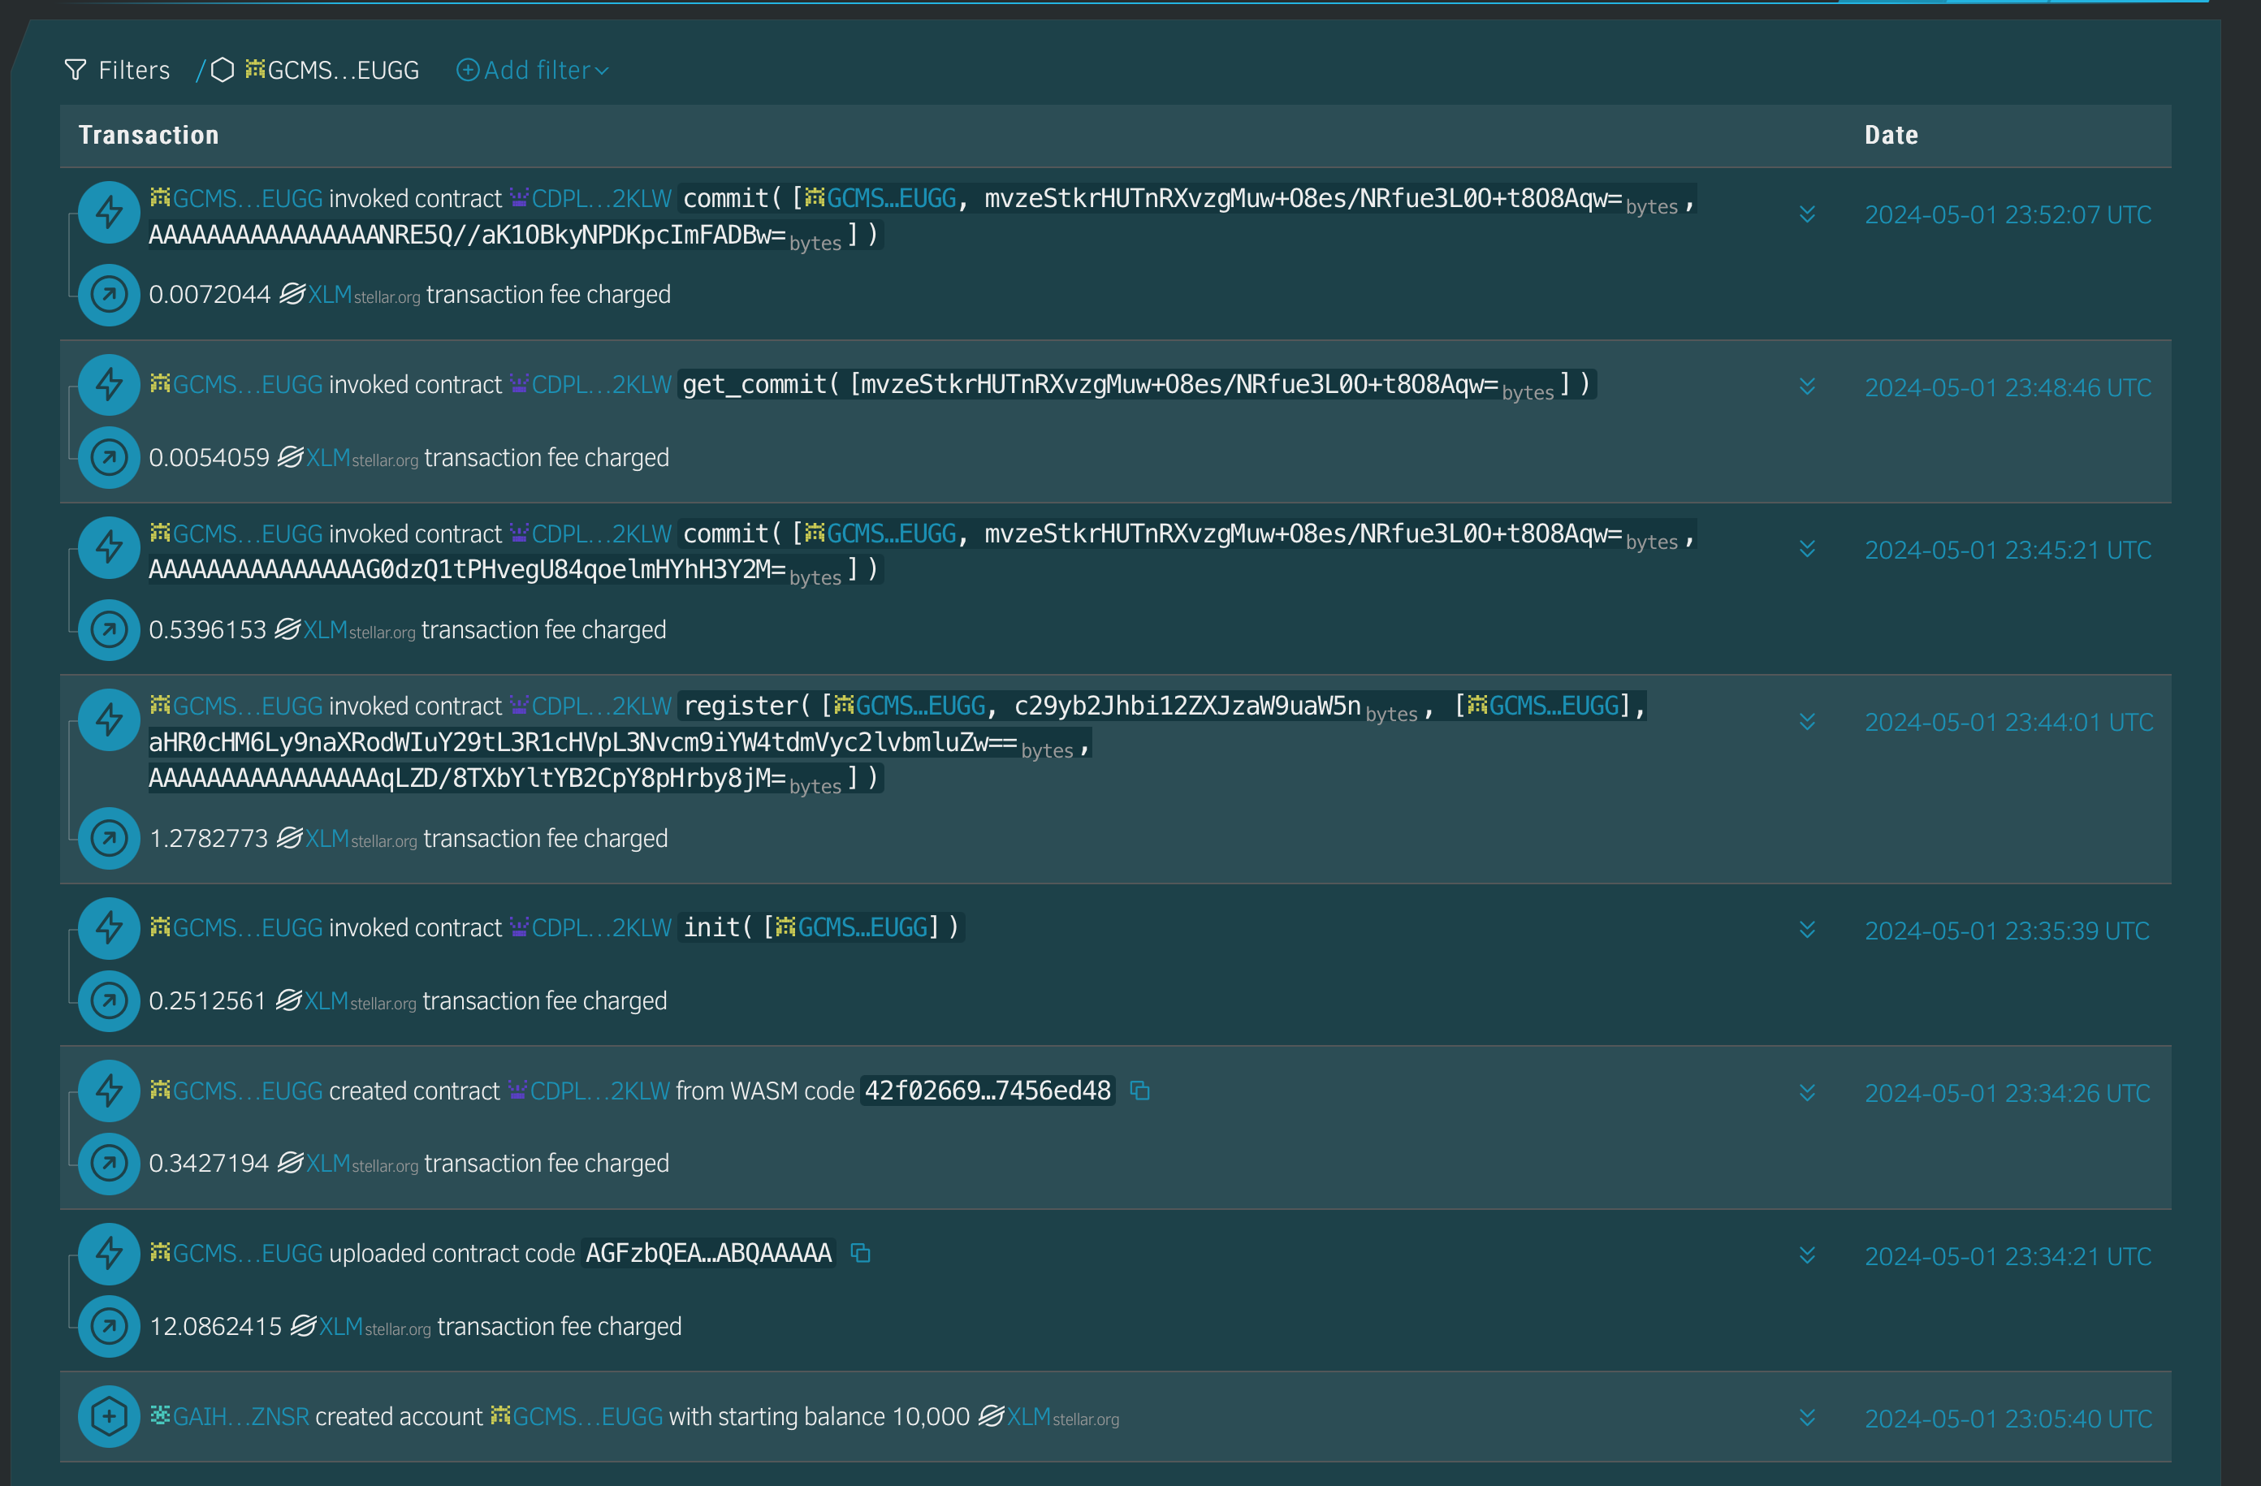Open GCMS...EUGG account in the uploaded code row
This screenshot has height=1486, width=2261.
(236, 1253)
